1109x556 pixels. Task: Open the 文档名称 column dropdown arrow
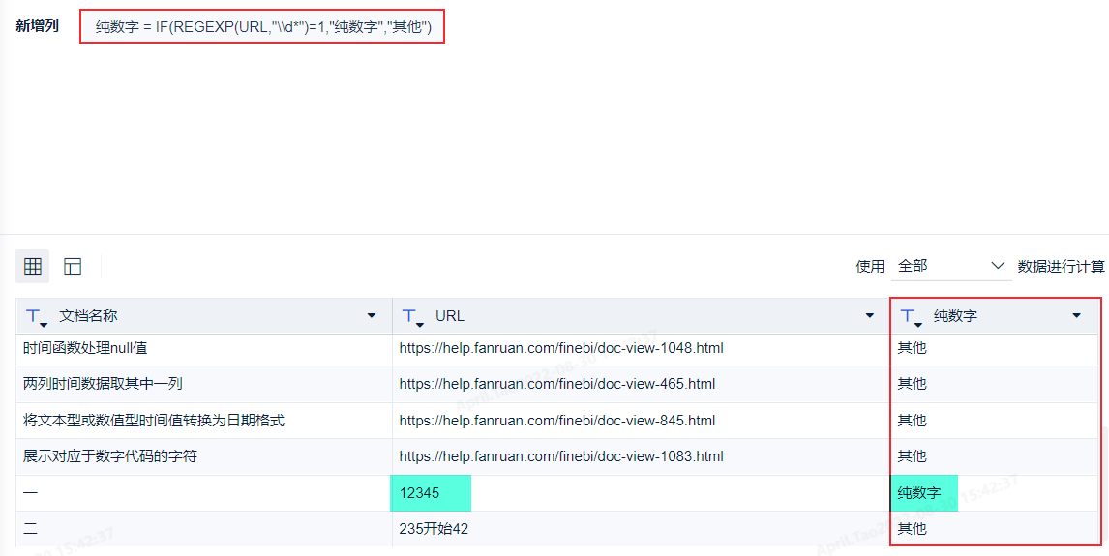(x=372, y=316)
